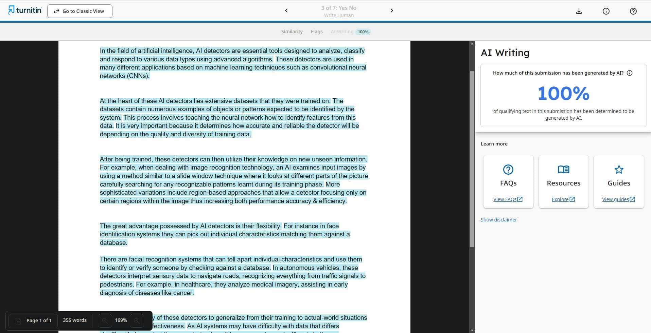This screenshot has width=651, height=333.
Task: Open the Flags tab
Action: [x=316, y=32]
